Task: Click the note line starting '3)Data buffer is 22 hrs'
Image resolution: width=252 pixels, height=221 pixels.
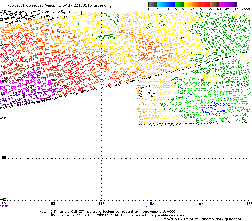Action: pyautogui.click(x=120, y=215)
